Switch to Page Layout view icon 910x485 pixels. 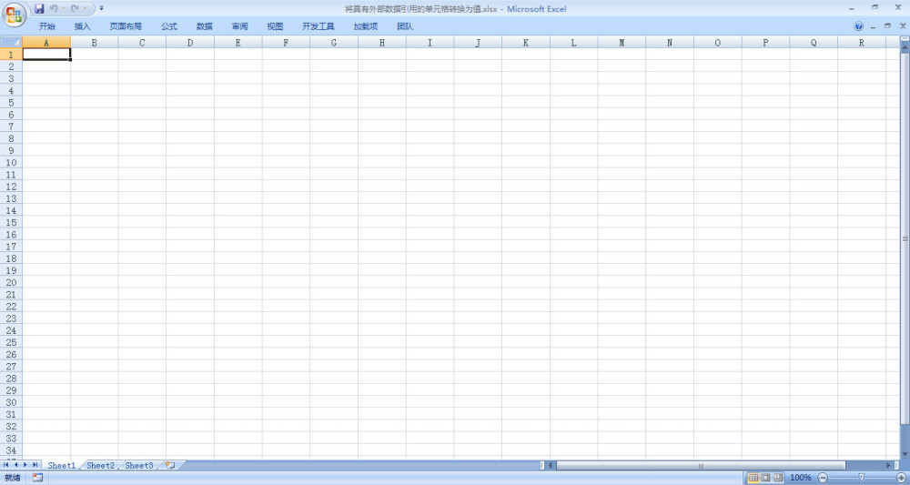click(766, 478)
